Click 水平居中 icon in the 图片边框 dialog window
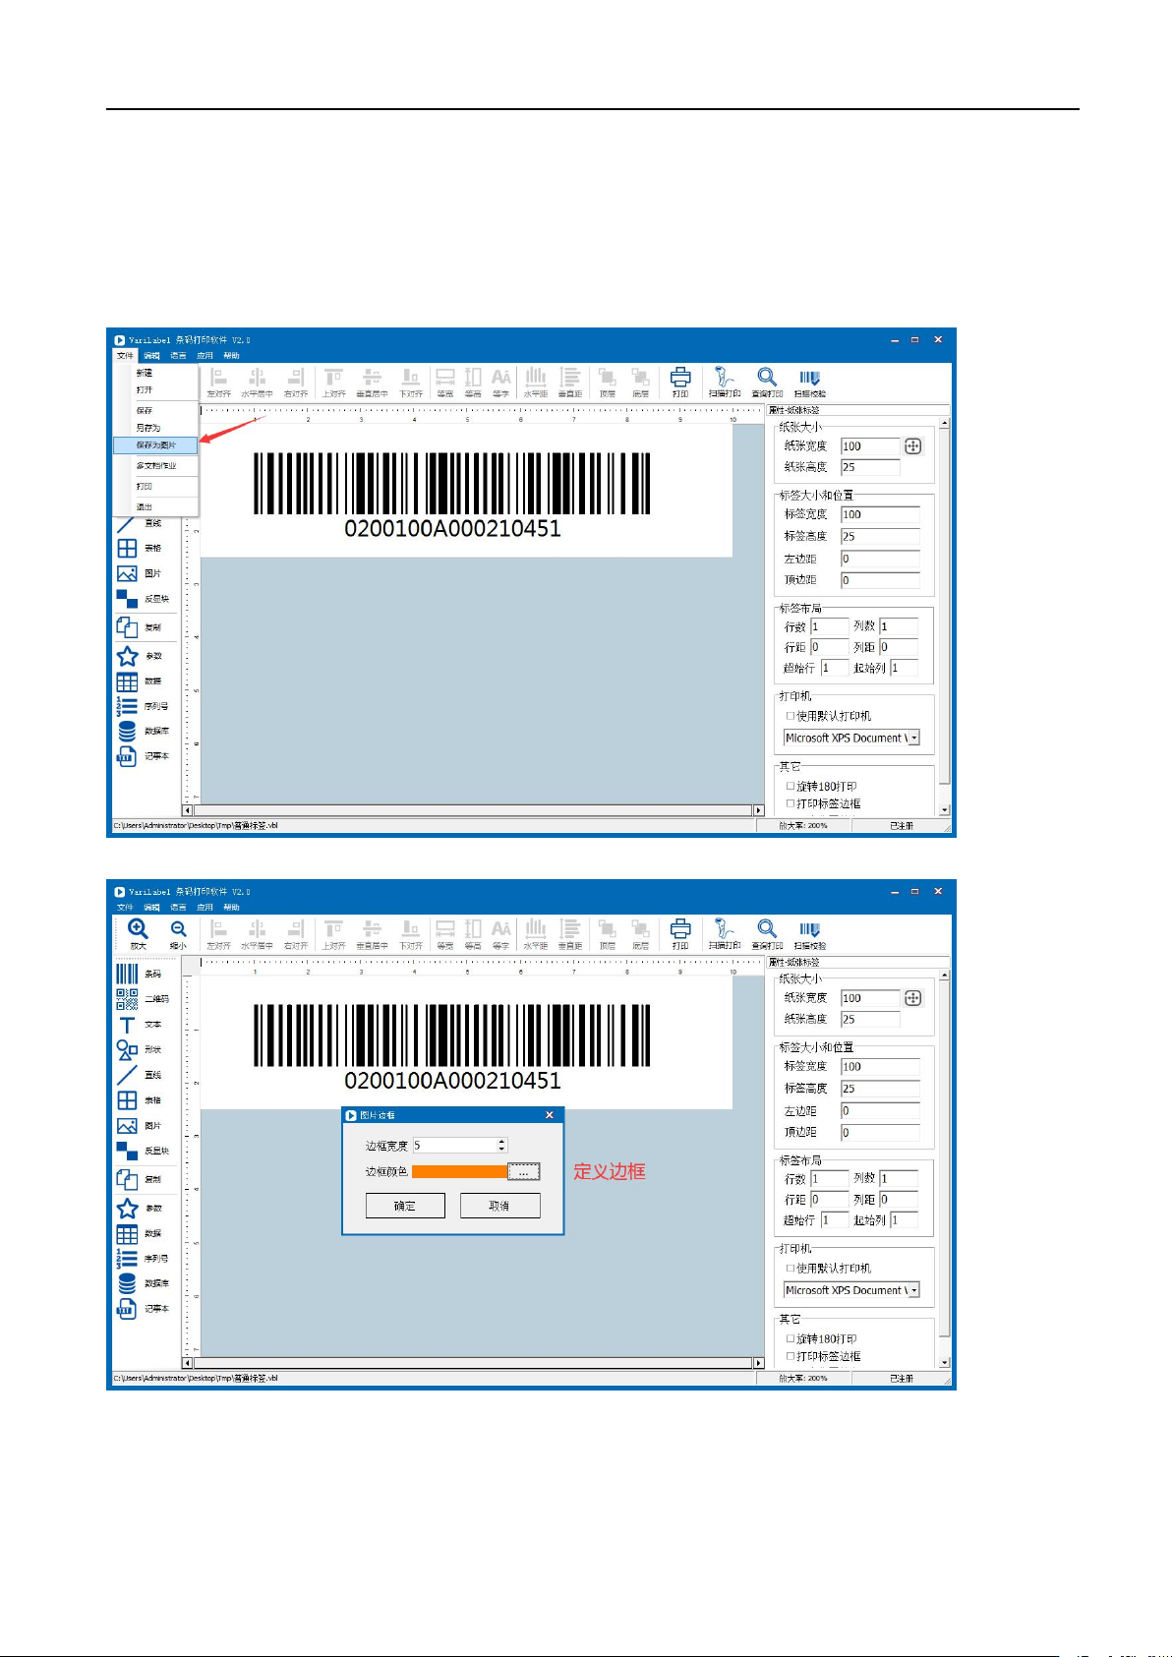1172x1657 pixels. [257, 928]
